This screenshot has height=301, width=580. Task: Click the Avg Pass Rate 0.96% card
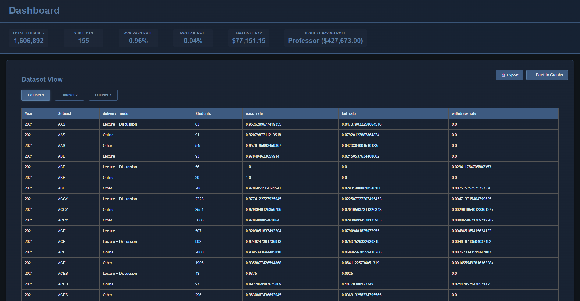138,38
